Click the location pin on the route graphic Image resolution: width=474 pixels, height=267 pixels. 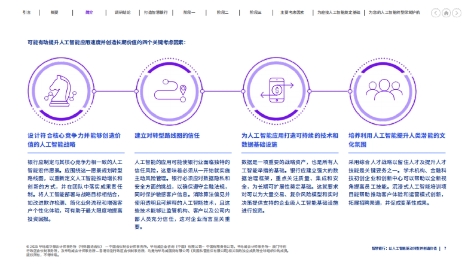point(183,90)
